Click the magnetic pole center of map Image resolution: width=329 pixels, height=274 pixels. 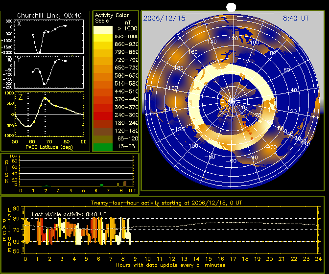[x=232, y=101]
